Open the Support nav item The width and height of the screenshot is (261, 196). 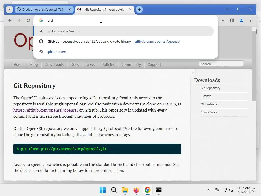coord(154,65)
